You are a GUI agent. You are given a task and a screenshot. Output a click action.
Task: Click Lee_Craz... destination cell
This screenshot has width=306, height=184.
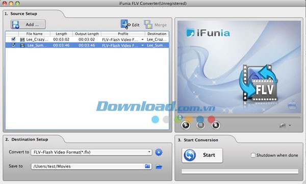[157, 39]
